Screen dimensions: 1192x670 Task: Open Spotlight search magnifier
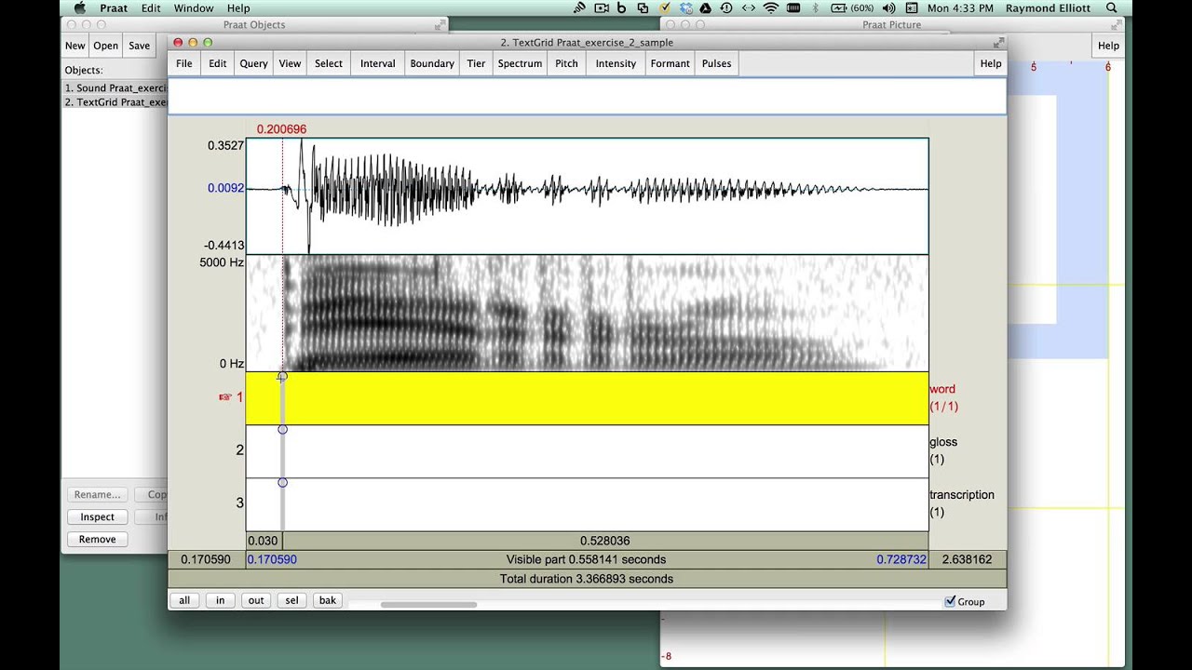[1112, 8]
